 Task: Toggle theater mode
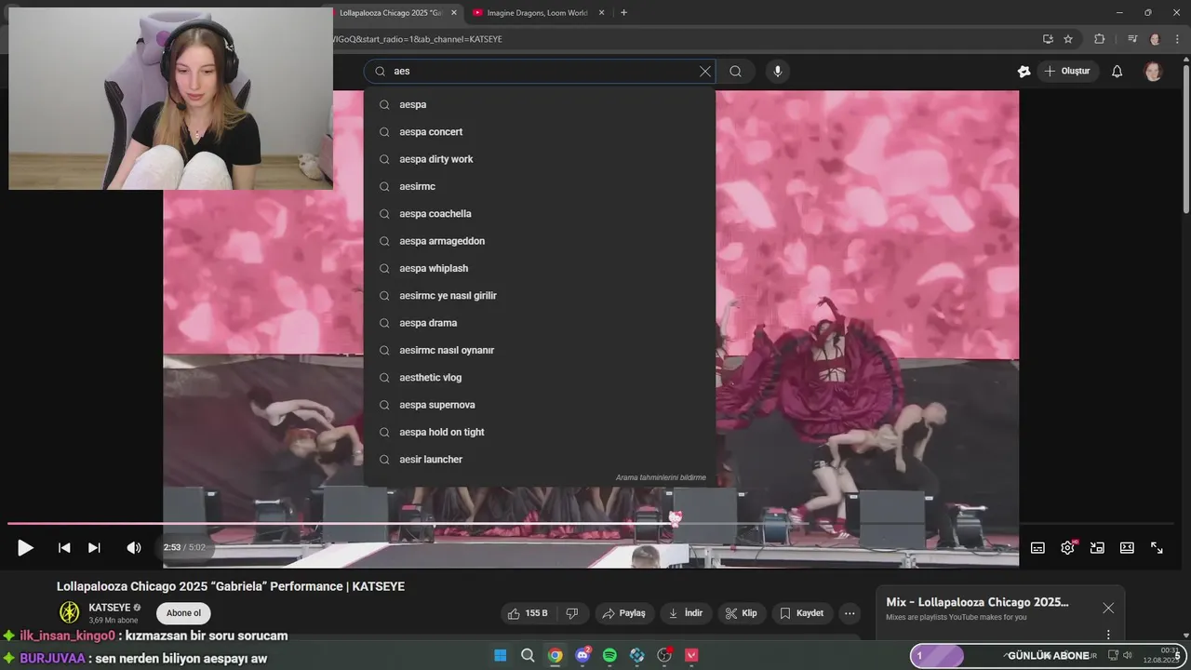pos(1127,548)
